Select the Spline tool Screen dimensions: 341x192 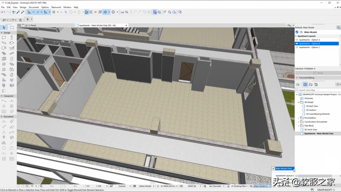(x=4, y=153)
